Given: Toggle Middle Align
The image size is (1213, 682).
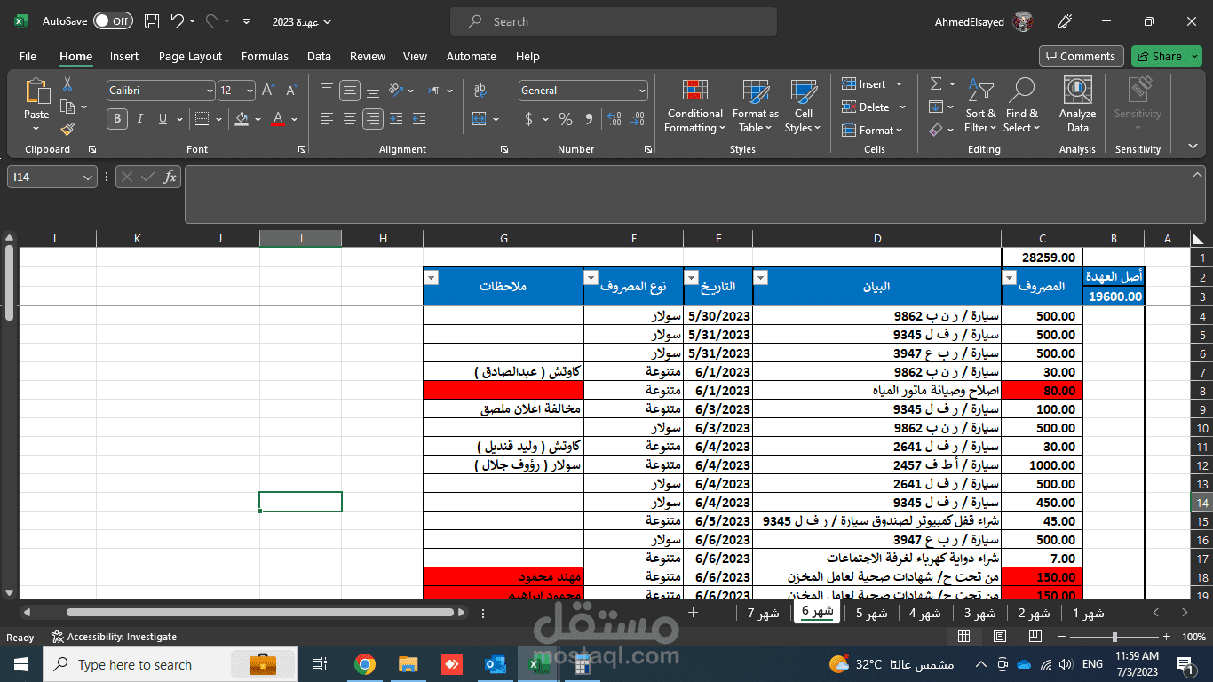Looking at the screenshot, I should [x=350, y=91].
